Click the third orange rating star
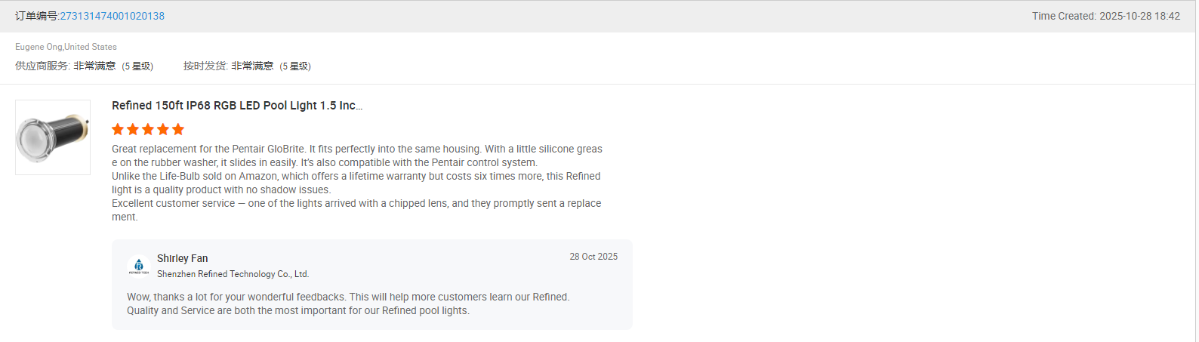 148,129
